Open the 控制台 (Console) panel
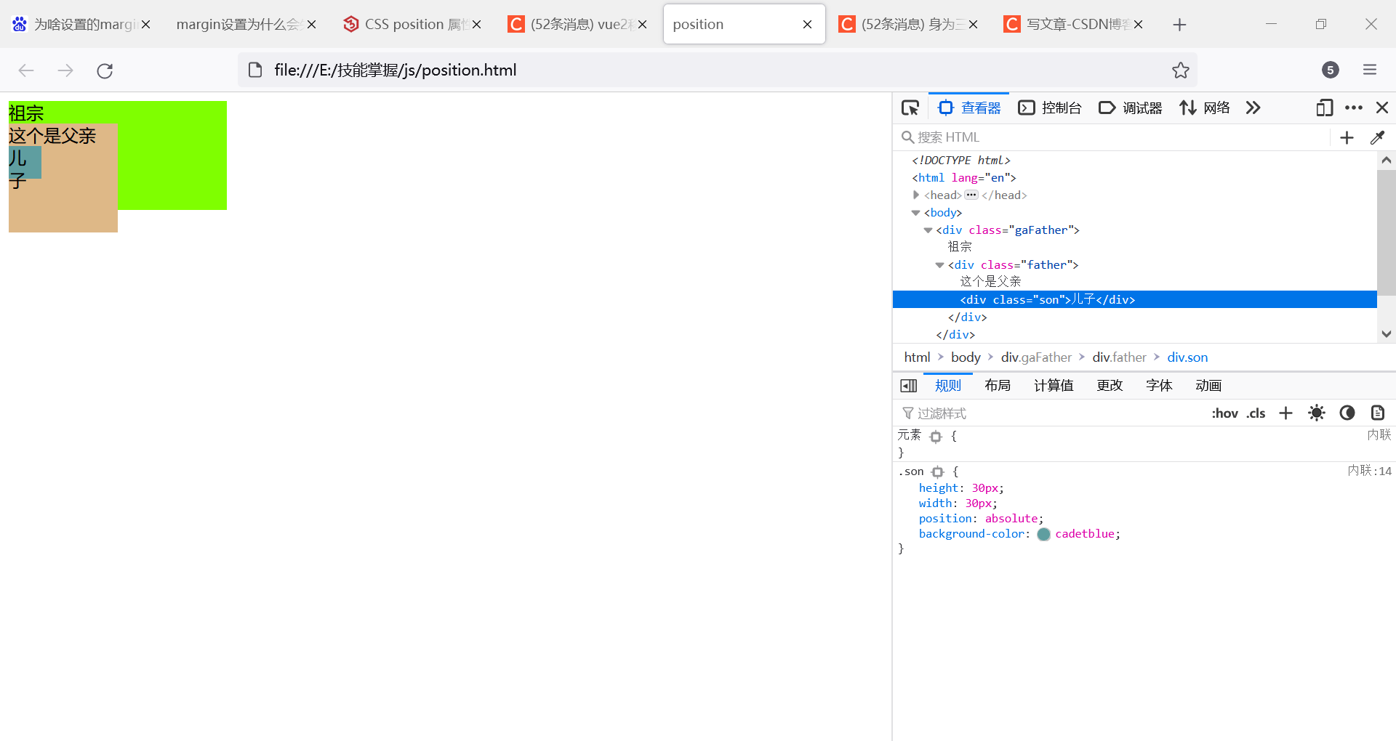The image size is (1396, 741). coord(1050,108)
